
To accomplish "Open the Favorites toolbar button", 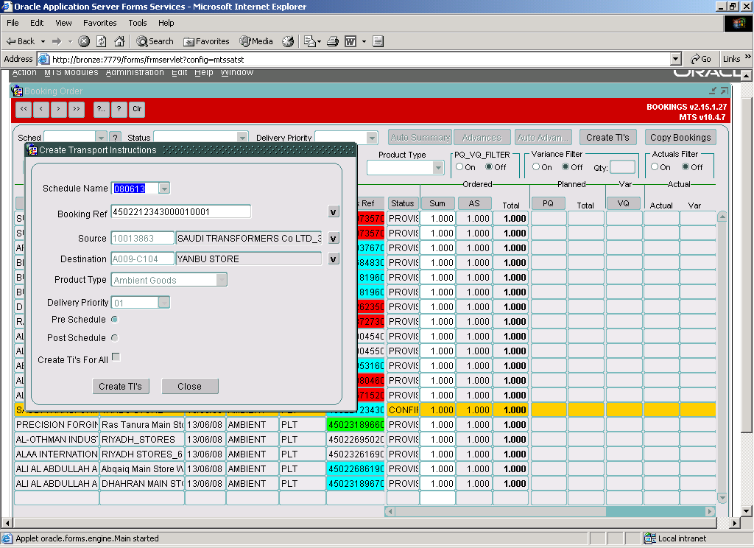I will (206, 41).
